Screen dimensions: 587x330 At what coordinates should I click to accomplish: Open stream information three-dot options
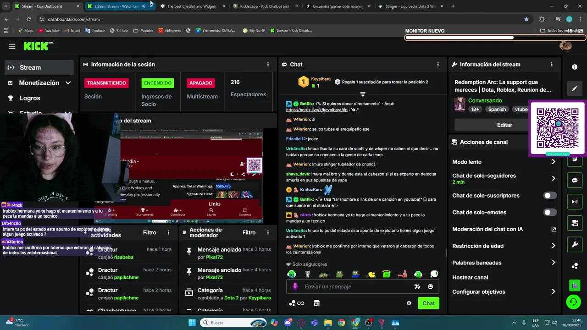pyautogui.click(x=552, y=65)
